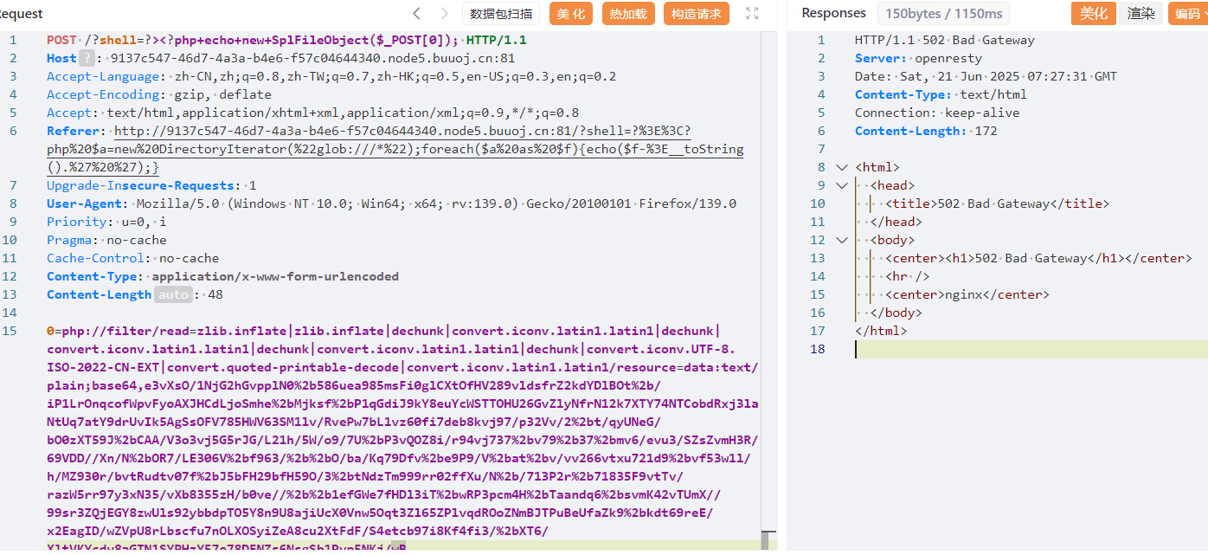Go to the previous request with left arrow
The image size is (1208, 555).
click(417, 13)
